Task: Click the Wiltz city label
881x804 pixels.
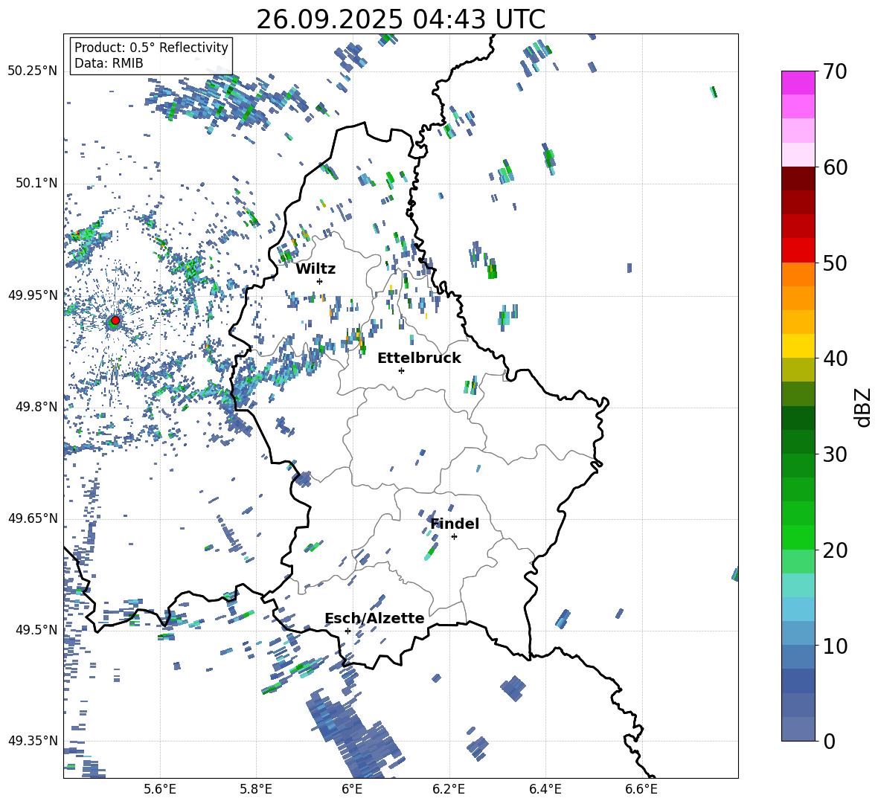Action: 315,269
